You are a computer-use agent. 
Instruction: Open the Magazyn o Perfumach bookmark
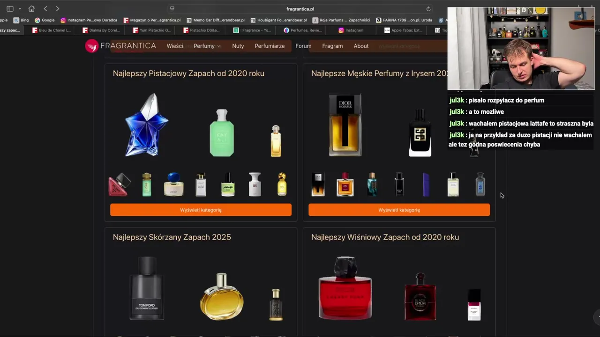[x=152, y=20]
